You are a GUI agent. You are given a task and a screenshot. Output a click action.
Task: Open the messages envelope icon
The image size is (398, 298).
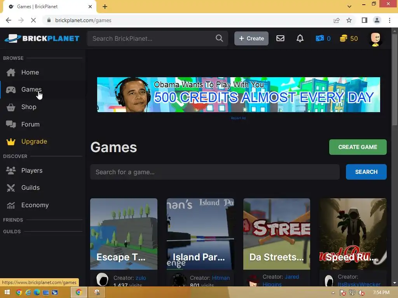pos(280,38)
